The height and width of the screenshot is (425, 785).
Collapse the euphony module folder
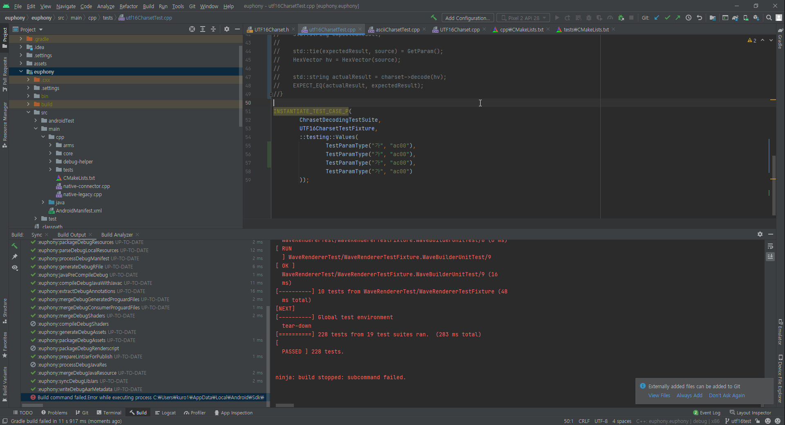pyautogui.click(x=21, y=72)
